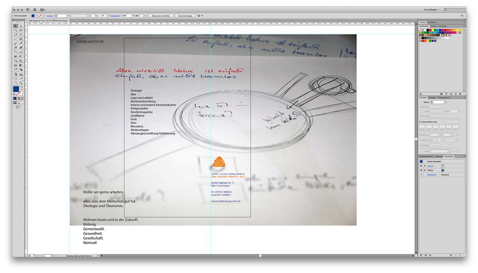Select the black arrow Selection tool
The image size is (478, 273).
click(x=16, y=26)
